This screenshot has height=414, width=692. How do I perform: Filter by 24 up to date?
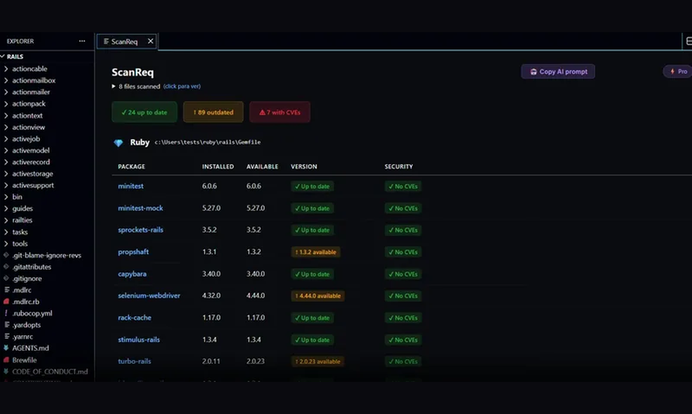(x=144, y=112)
